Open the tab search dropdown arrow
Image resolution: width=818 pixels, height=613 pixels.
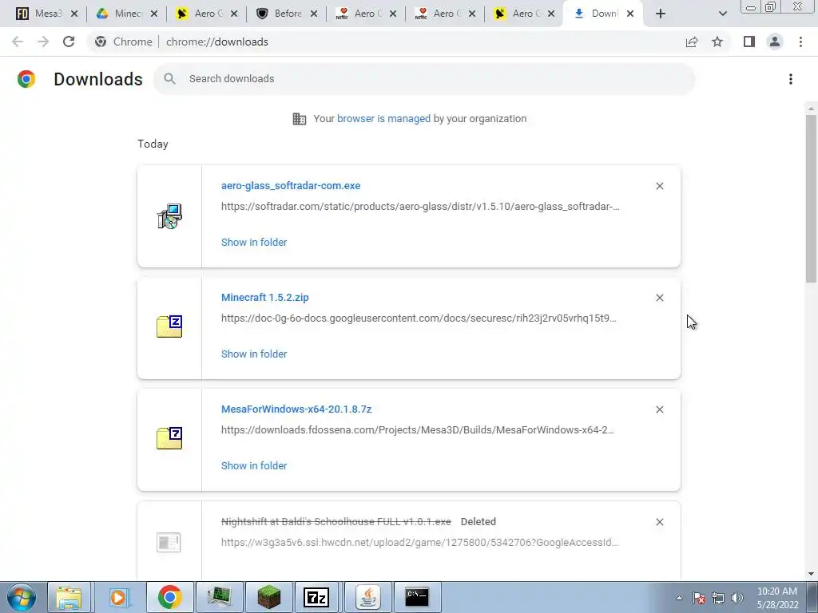(722, 14)
